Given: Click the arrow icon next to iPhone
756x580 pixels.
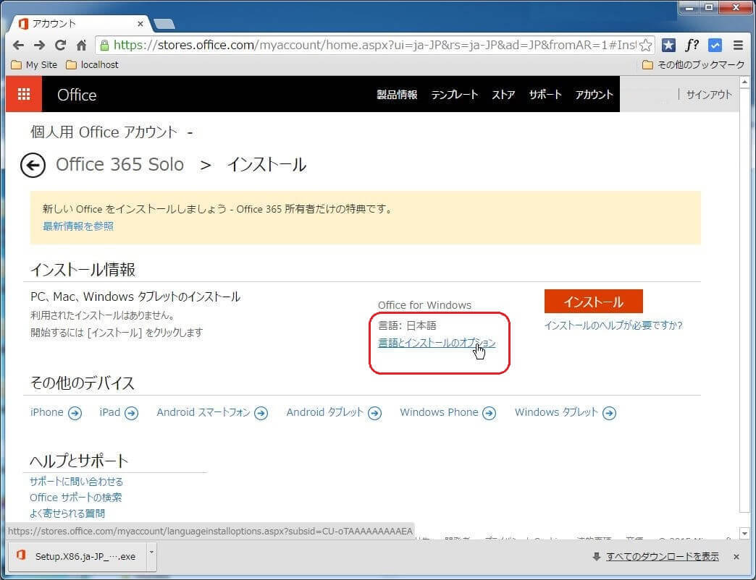Looking at the screenshot, I should tap(75, 413).
